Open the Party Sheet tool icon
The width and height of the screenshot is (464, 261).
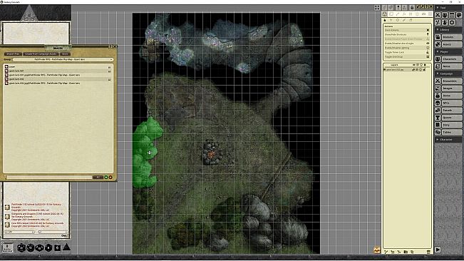pos(445,15)
